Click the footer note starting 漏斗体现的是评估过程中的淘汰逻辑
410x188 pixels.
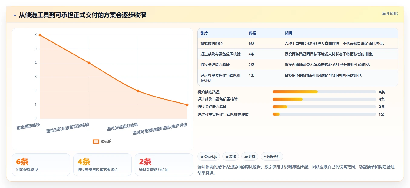[296, 170]
